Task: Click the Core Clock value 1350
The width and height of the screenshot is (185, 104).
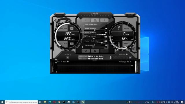Action: [105, 37]
